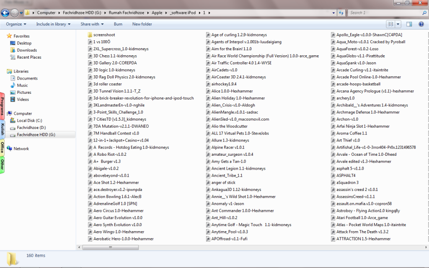Click the horizontal scrollbar thumb
Image resolution: width=429 pixels, height=268 pixels.
pyautogui.click(x=111, y=247)
